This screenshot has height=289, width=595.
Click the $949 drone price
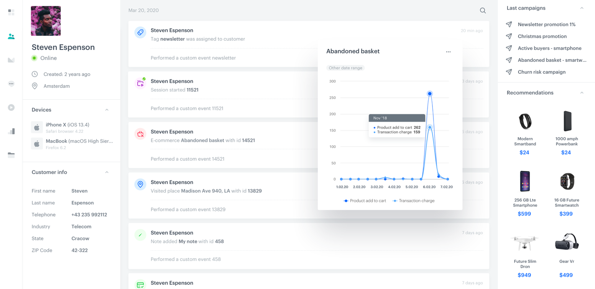point(524,275)
